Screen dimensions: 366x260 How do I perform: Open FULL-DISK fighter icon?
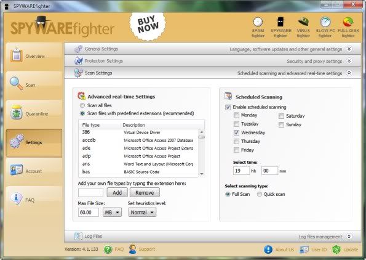tap(348, 27)
